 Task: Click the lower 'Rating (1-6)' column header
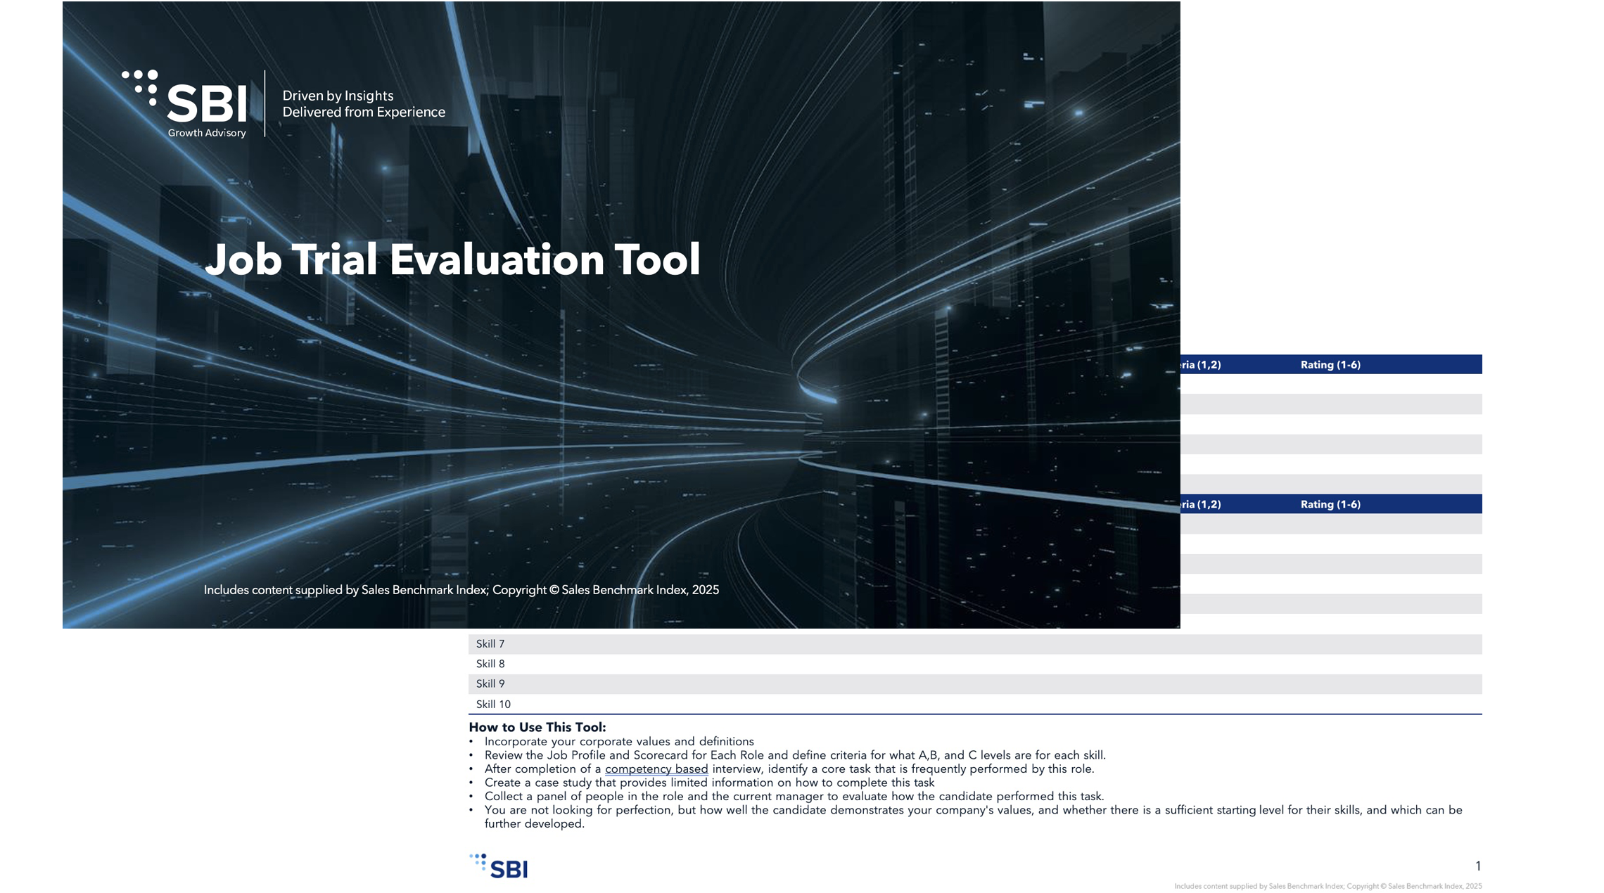pos(1330,504)
